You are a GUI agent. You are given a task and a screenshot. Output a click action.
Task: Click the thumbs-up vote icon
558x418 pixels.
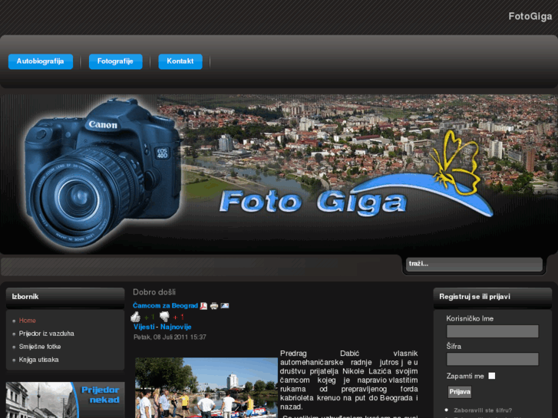pos(135,317)
